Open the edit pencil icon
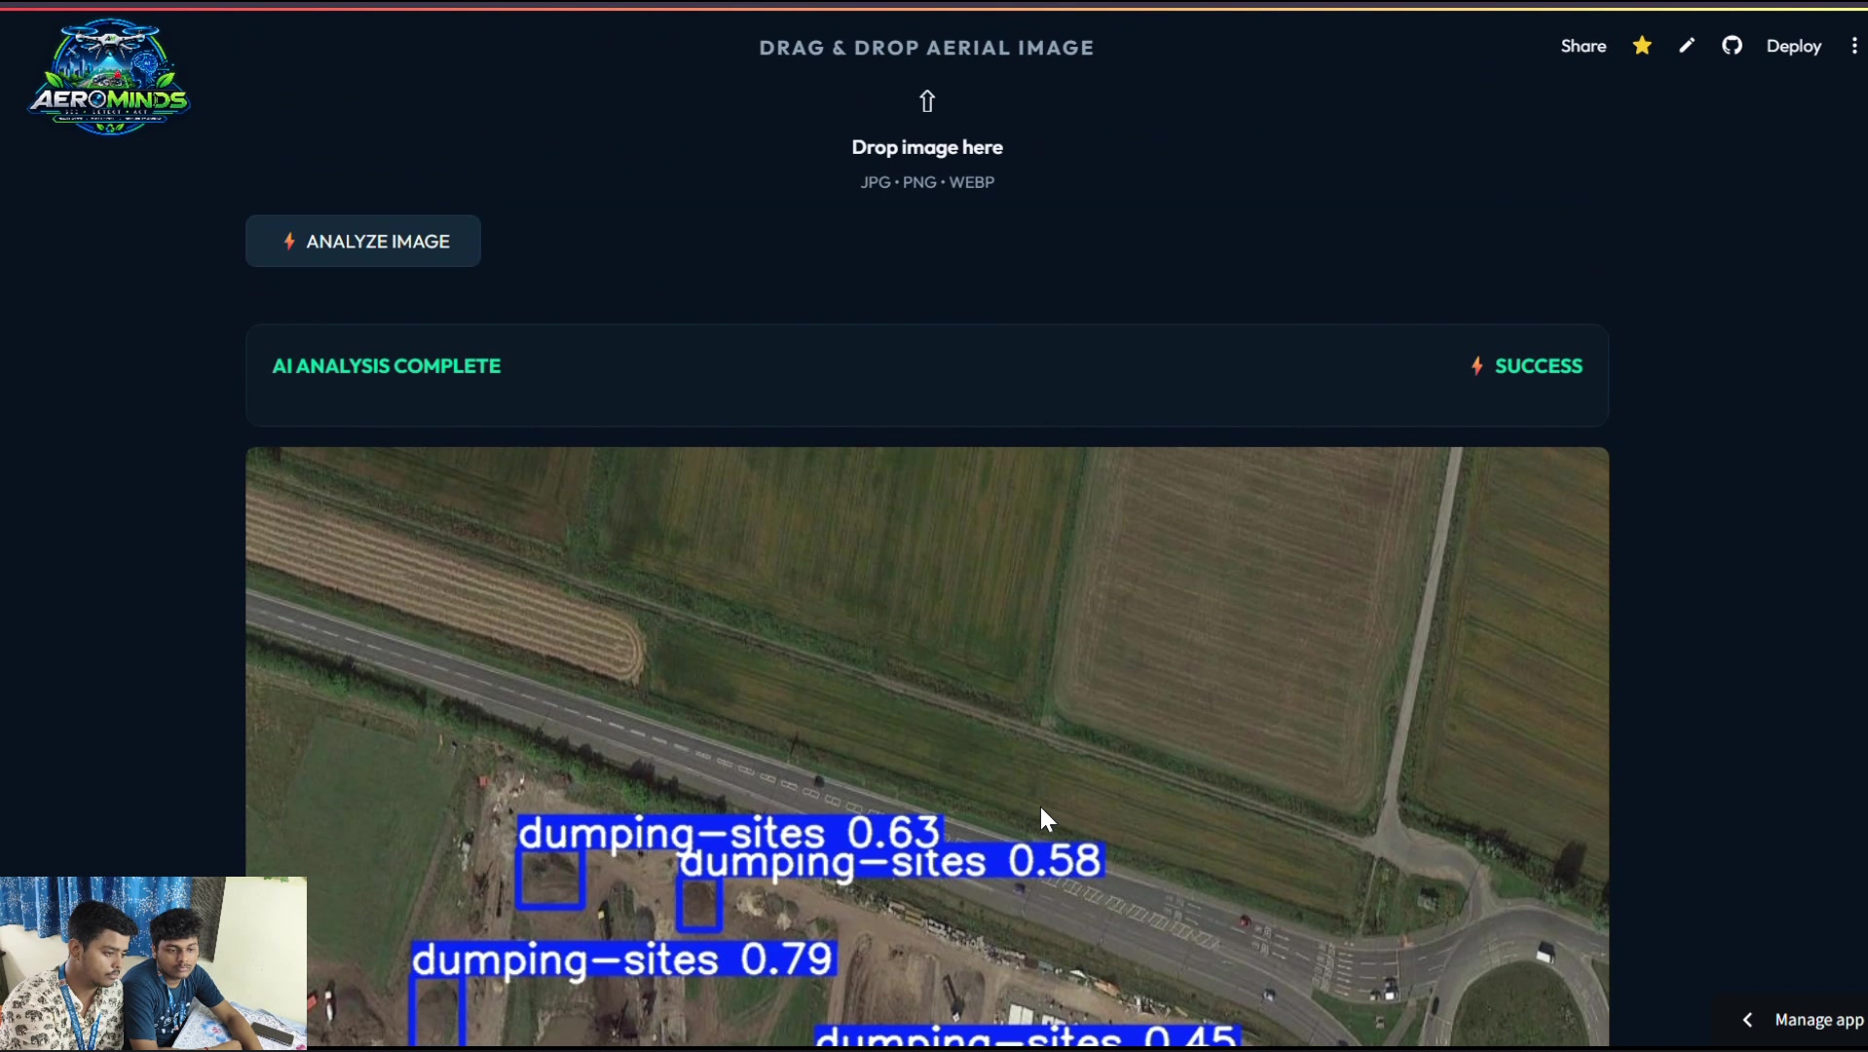The height and width of the screenshot is (1052, 1868). (x=1687, y=46)
